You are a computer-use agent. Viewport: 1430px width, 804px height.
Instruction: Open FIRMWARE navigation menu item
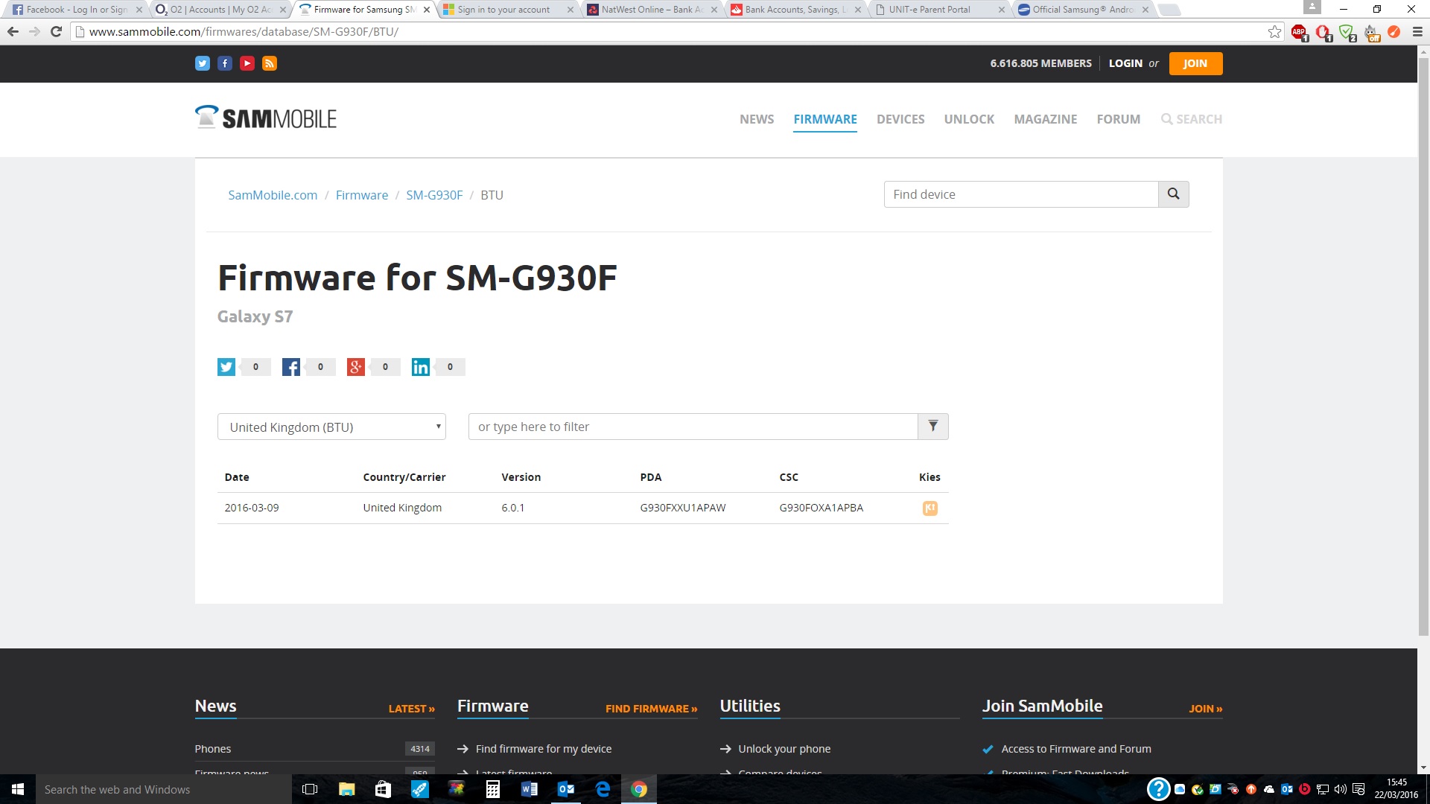click(x=825, y=119)
